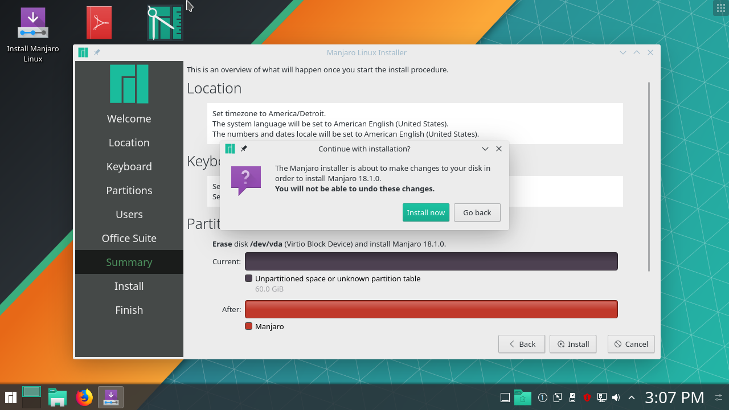729x410 pixels.
Task: Click the Go back button
Action: pyautogui.click(x=477, y=212)
